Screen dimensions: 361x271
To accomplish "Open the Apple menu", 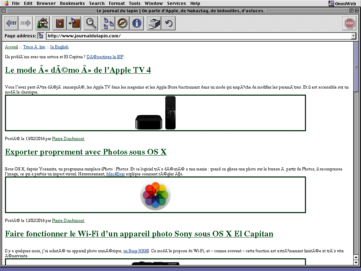I will click(7, 3).
